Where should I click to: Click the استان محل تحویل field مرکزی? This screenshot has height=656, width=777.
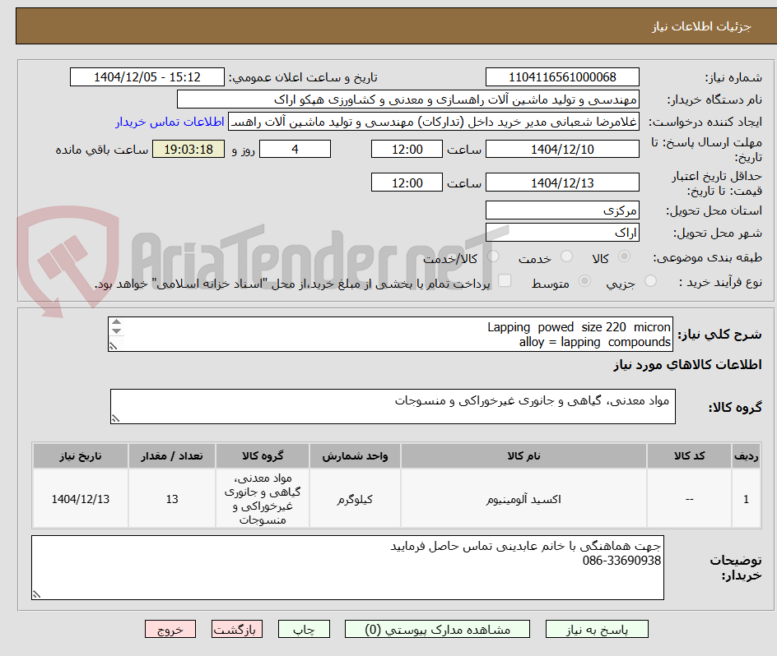tap(562, 210)
